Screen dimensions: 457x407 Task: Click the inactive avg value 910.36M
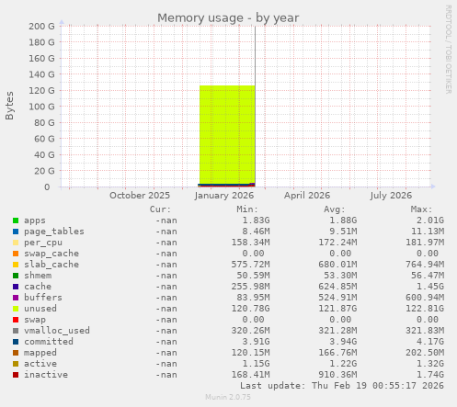pos(337,375)
